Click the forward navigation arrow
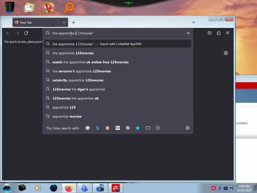The height and width of the screenshot is (193, 257). [17, 33]
